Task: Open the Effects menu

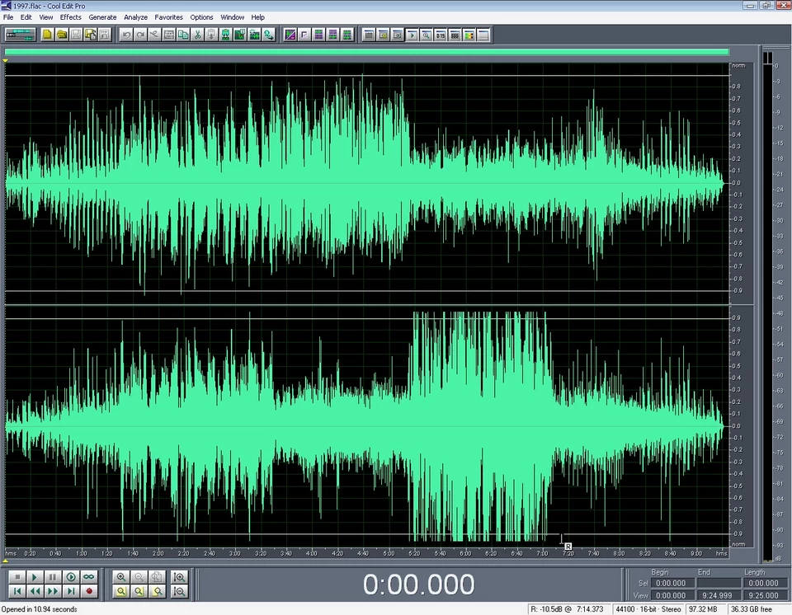Action: pos(71,17)
